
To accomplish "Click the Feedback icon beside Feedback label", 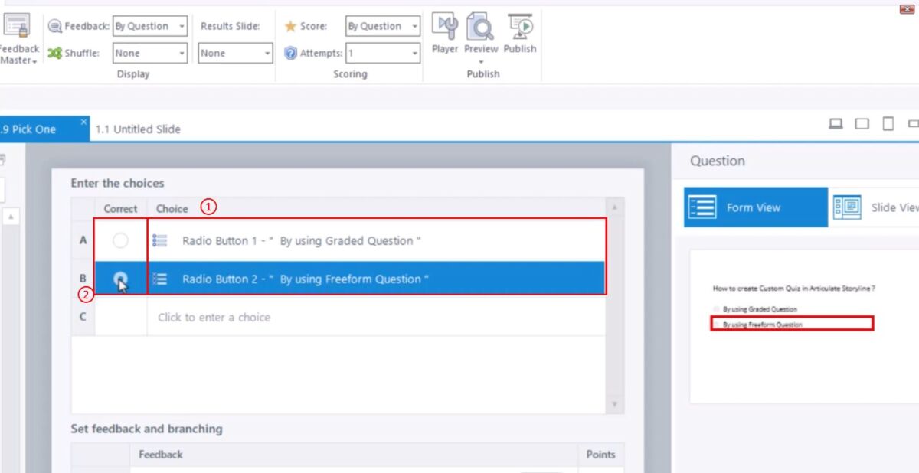I will click(x=55, y=25).
